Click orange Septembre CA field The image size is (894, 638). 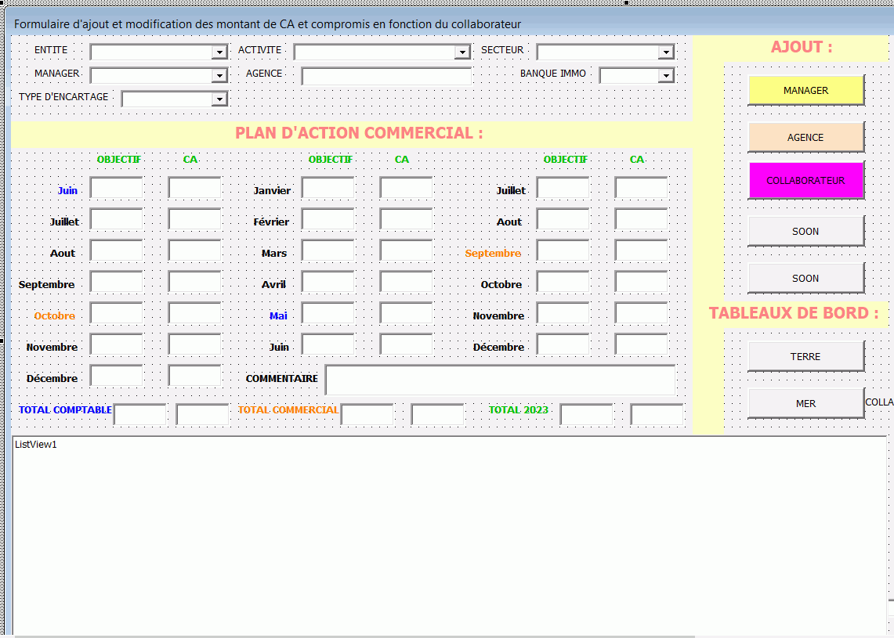click(642, 251)
